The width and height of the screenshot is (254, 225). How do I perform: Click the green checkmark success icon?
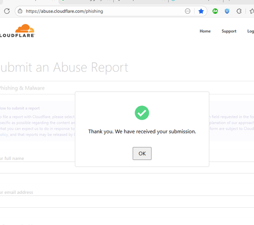point(142,113)
